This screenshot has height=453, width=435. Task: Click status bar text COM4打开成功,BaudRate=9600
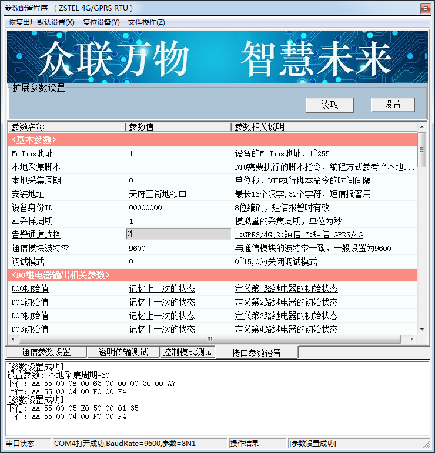[x=125, y=443]
